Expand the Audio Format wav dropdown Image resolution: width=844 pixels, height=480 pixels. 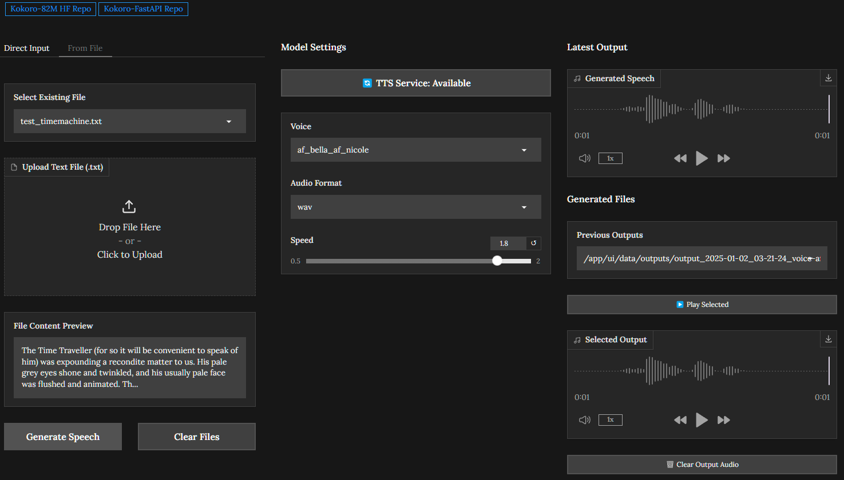pos(415,207)
